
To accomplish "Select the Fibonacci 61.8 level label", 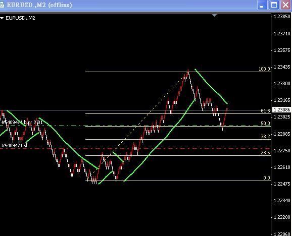I will click(x=265, y=111).
